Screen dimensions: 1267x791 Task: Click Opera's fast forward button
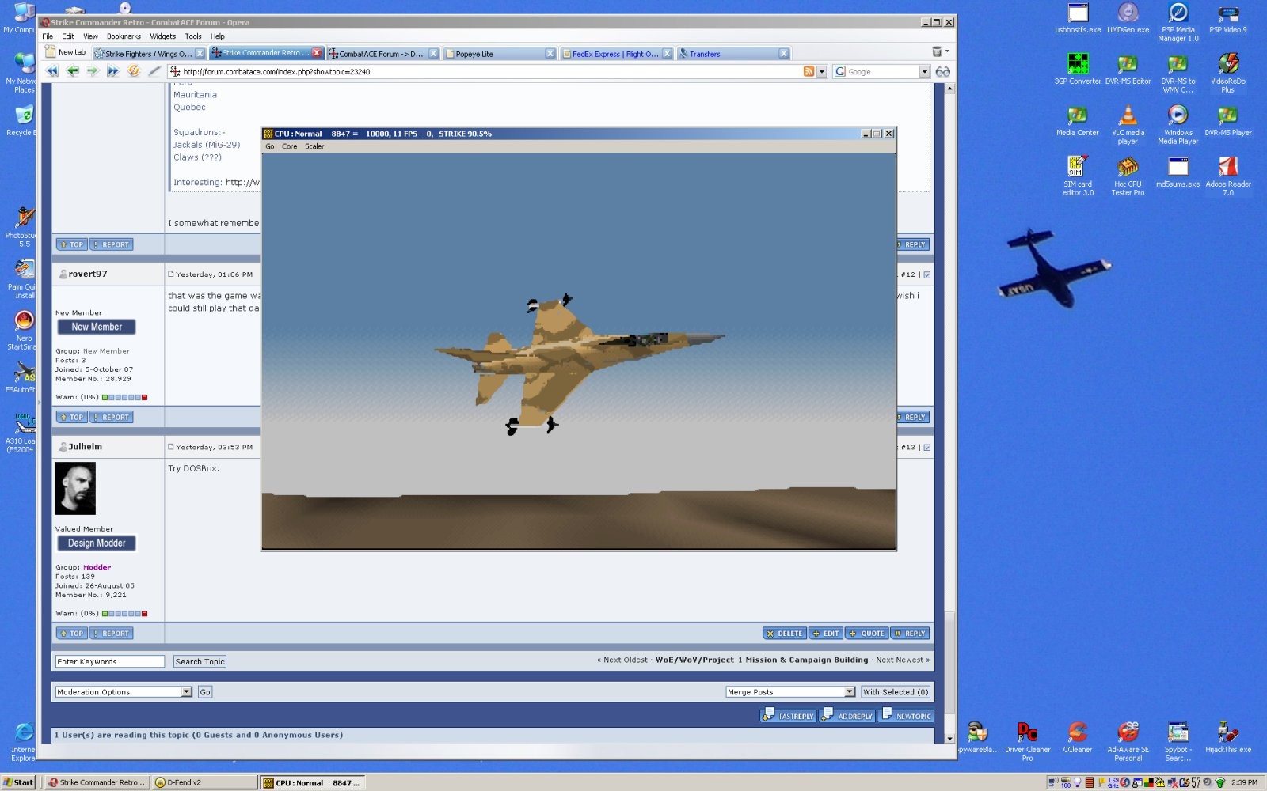[112, 71]
